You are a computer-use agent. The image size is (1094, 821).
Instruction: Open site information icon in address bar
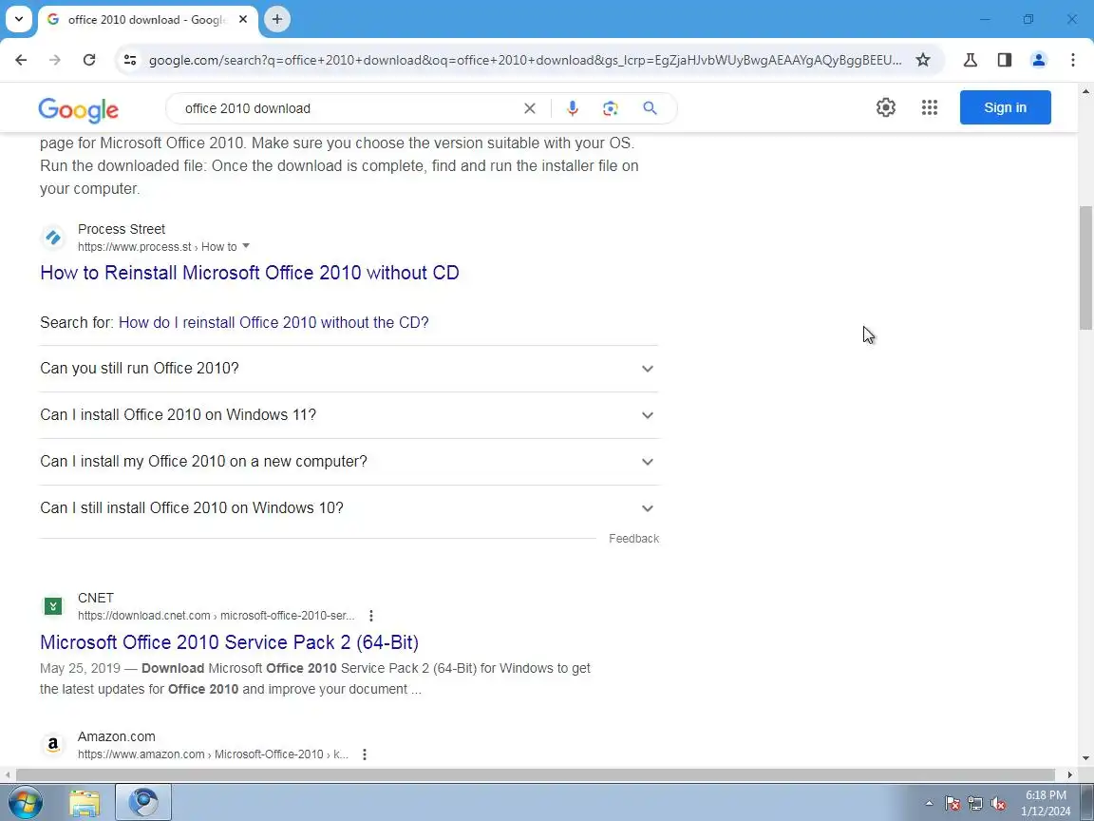point(130,60)
